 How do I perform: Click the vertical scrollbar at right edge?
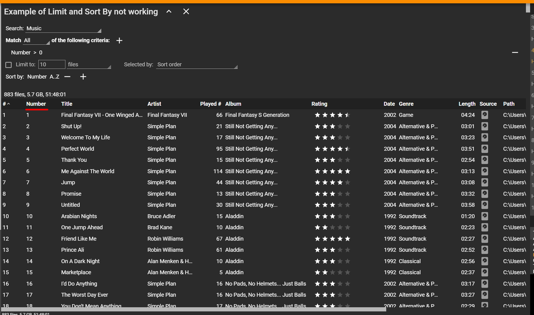pyautogui.click(x=528, y=8)
